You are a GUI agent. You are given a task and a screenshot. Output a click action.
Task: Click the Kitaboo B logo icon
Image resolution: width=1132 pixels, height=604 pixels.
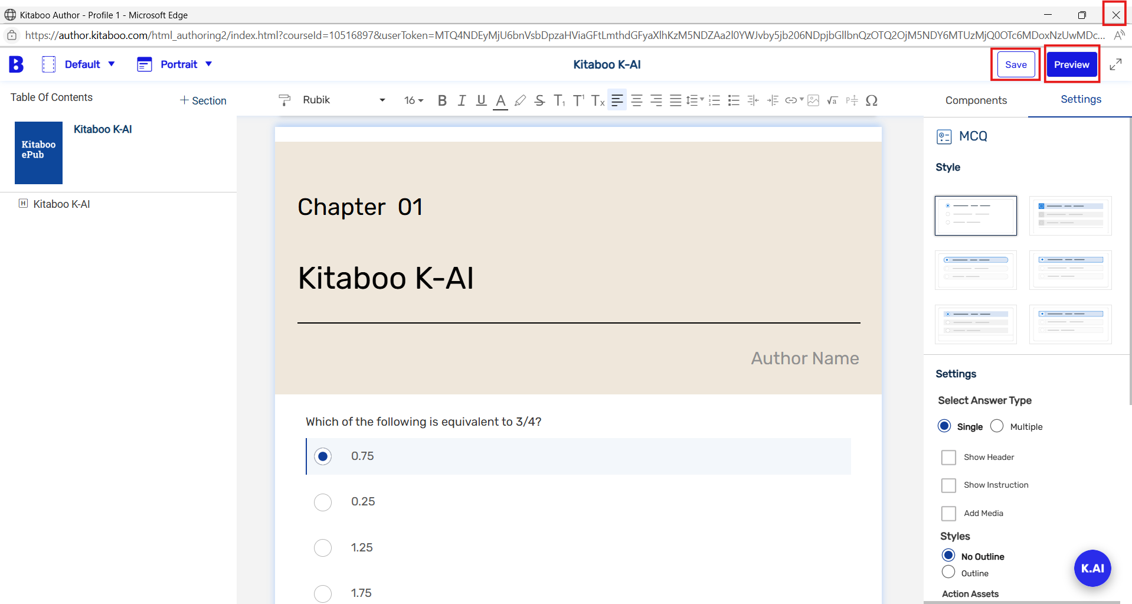tap(16, 64)
